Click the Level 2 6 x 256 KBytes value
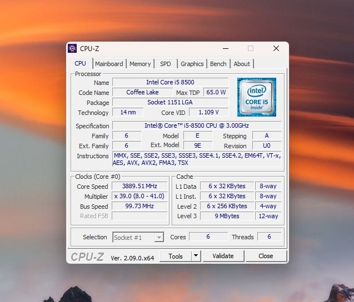 click(x=227, y=206)
